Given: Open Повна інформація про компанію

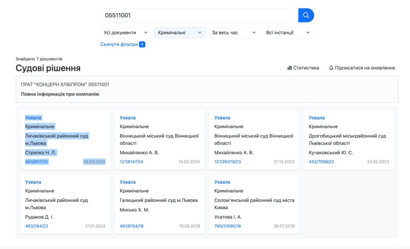Looking at the screenshot, I should tap(60, 94).
